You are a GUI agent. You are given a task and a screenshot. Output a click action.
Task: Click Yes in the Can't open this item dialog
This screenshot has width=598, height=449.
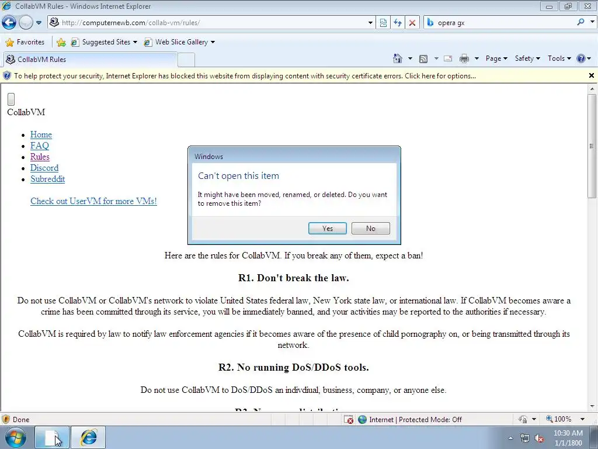(x=328, y=229)
